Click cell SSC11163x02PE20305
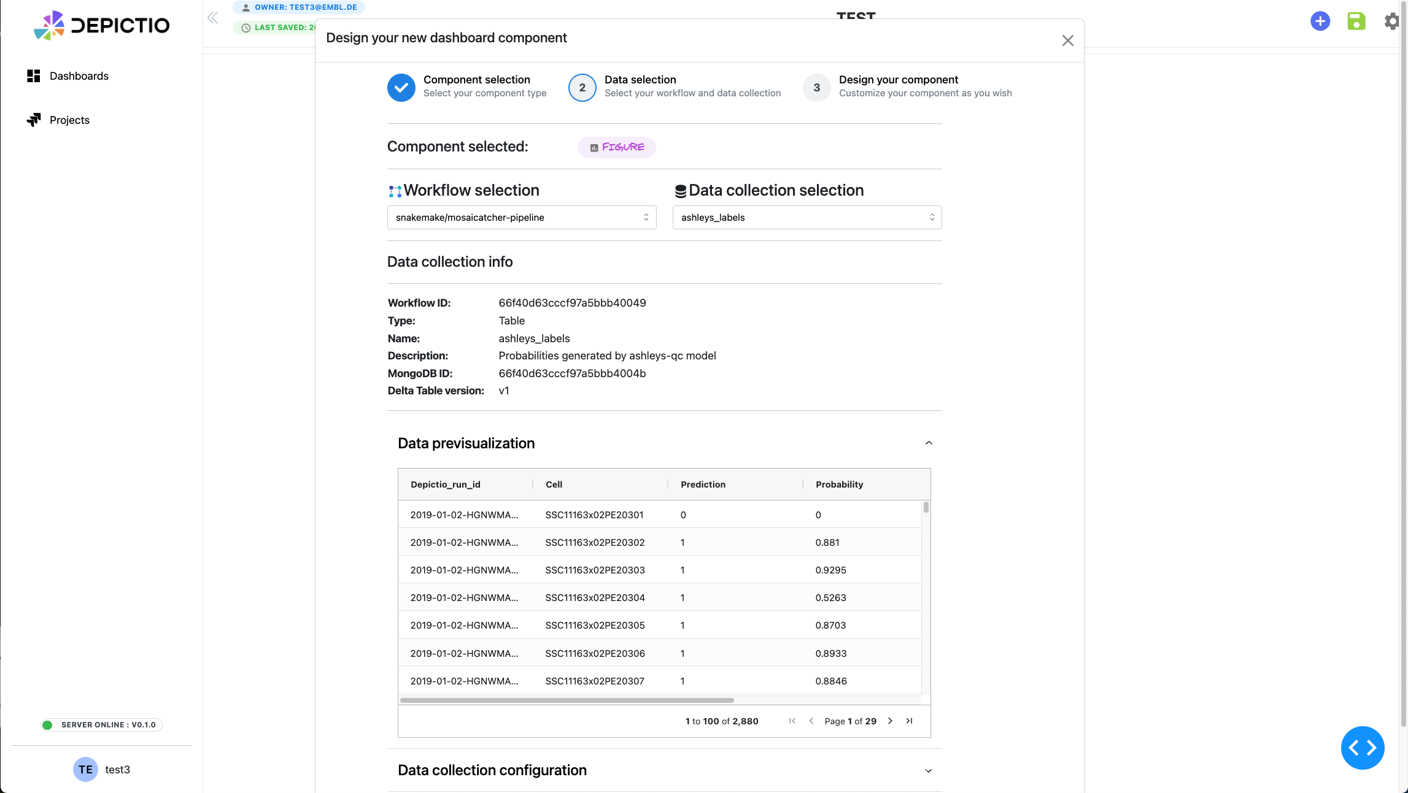This screenshot has height=793, width=1408. click(595, 626)
